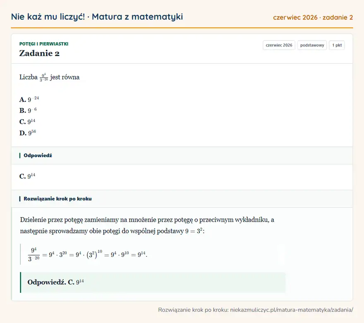Click the 'POTĘGI I PIERWIASTKI' category label
Screen dimensions: 364x323
[x=44, y=44]
